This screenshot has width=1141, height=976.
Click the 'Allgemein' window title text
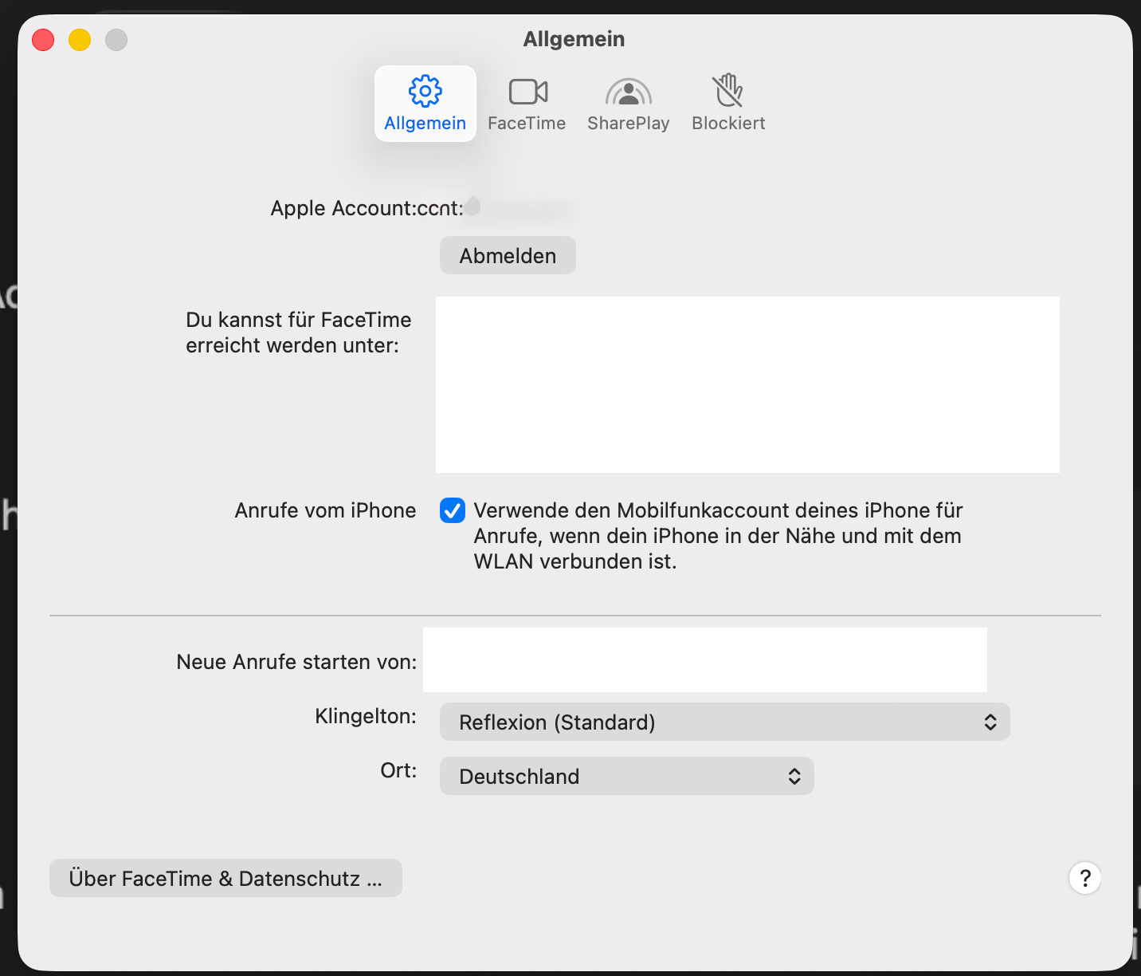(574, 39)
